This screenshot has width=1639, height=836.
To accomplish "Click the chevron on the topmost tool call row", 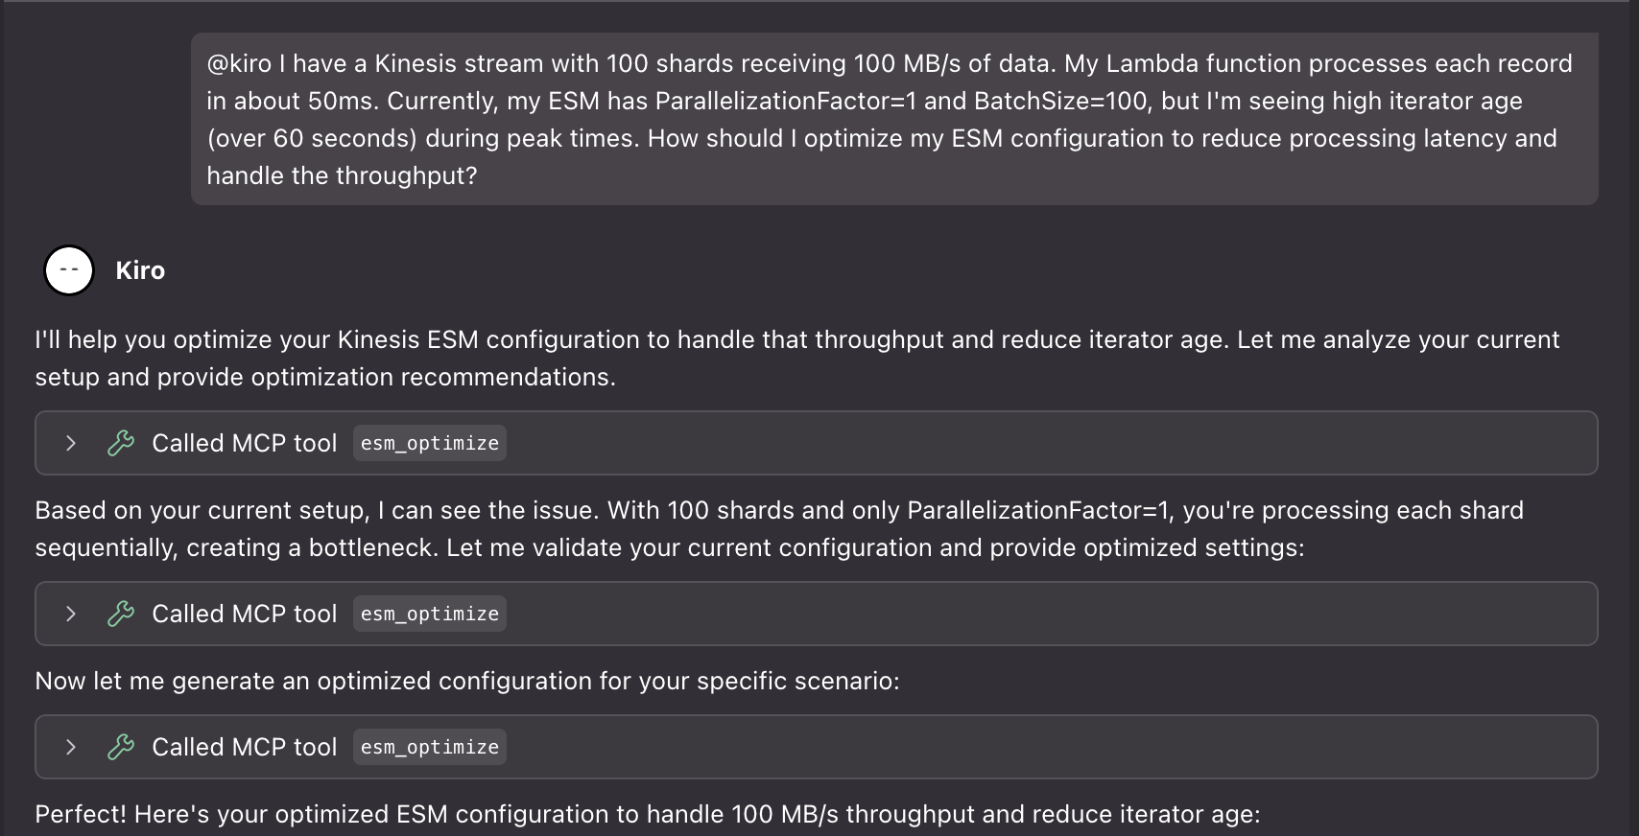I will pyautogui.click(x=69, y=443).
